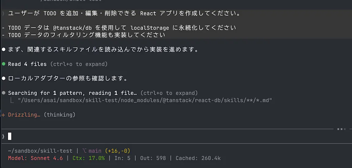Click the prompt chevron in the input line
The width and height of the screenshot is (352, 168).
pos(3,136)
